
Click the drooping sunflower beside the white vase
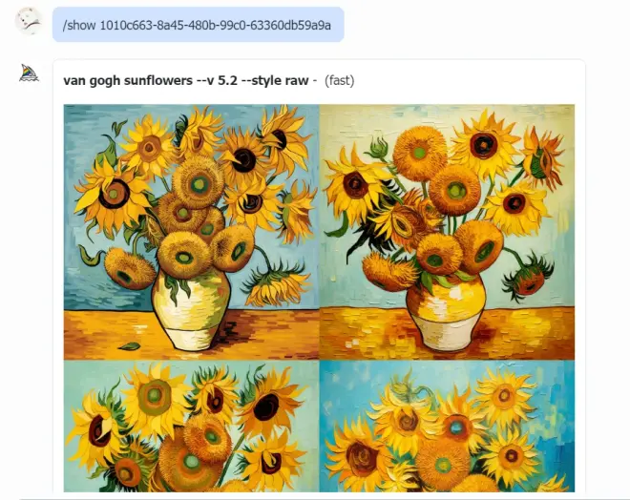tap(275, 284)
